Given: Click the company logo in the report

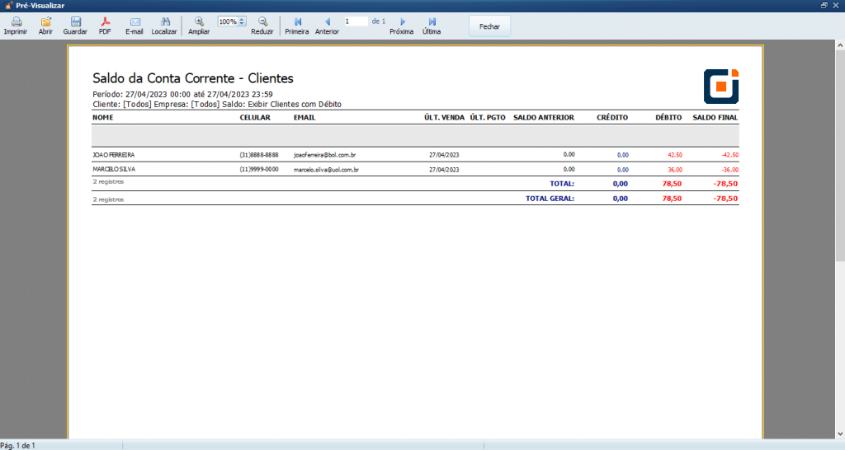Looking at the screenshot, I should 720,86.
